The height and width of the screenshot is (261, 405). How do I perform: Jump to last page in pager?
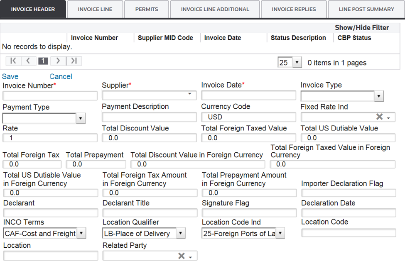[x=74, y=61]
